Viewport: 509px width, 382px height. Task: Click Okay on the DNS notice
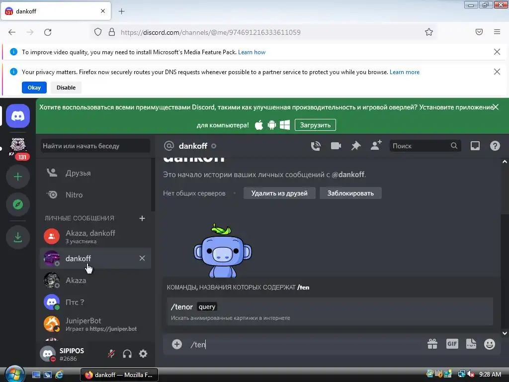coord(34,88)
